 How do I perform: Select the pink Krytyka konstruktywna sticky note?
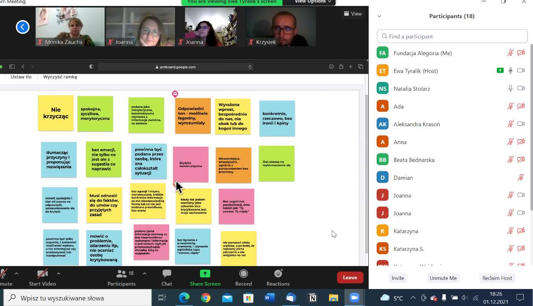191,164
